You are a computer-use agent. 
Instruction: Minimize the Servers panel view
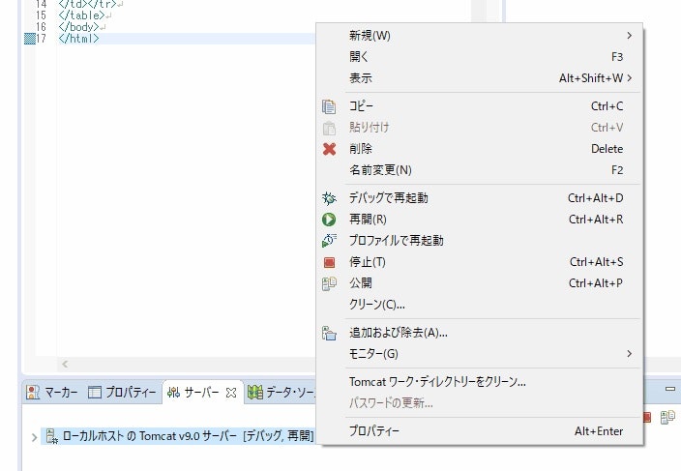coord(670,389)
